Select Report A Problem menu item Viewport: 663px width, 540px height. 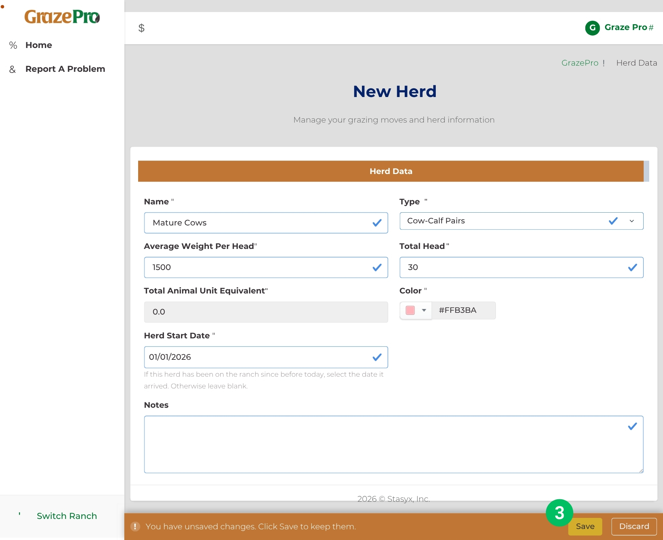65,69
